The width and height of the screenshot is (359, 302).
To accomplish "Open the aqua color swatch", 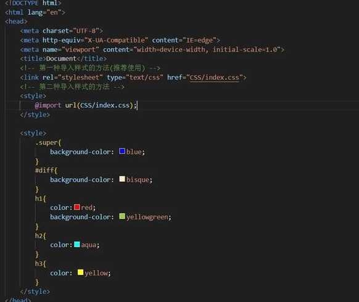I will point(77,244).
